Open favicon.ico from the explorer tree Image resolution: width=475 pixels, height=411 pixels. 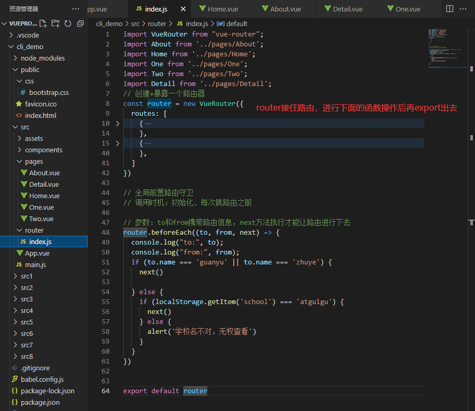pos(44,104)
